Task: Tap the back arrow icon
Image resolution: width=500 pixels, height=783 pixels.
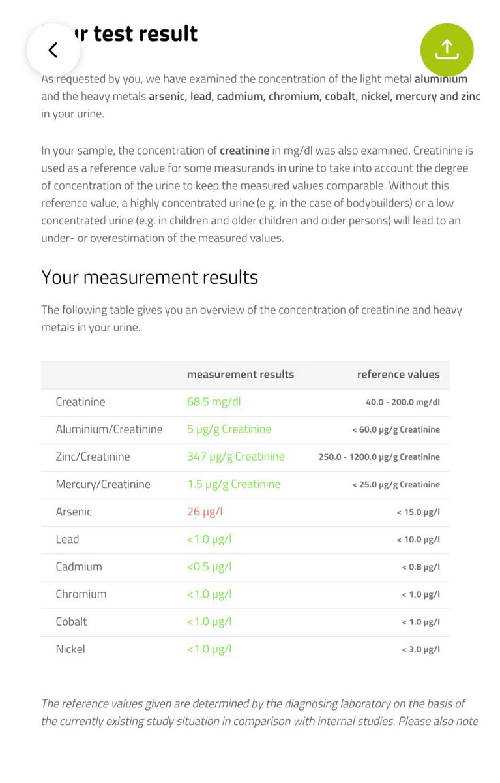Action: [53, 50]
